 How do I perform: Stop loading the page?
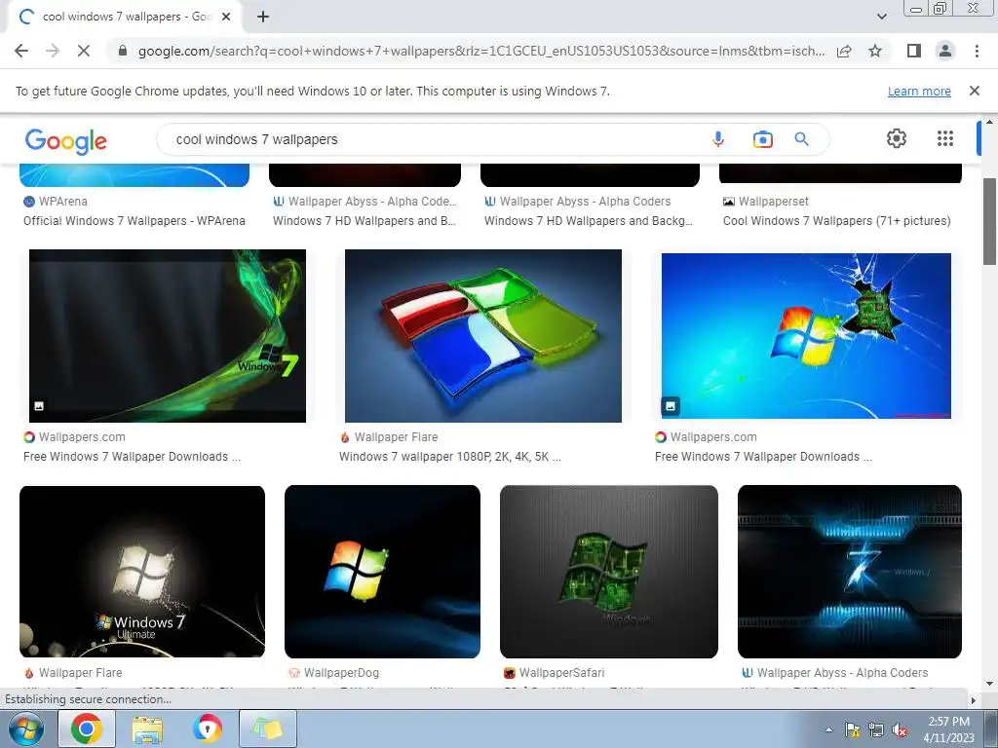[84, 51]
